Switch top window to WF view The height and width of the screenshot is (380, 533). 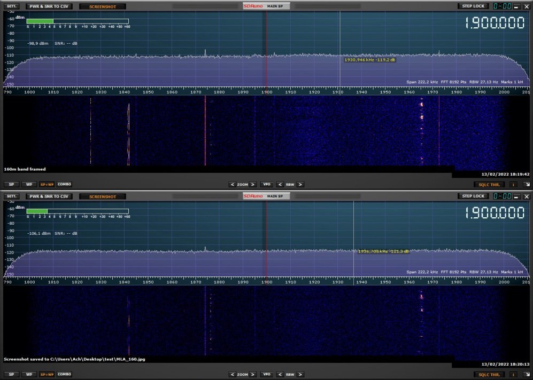pos(29,184)
